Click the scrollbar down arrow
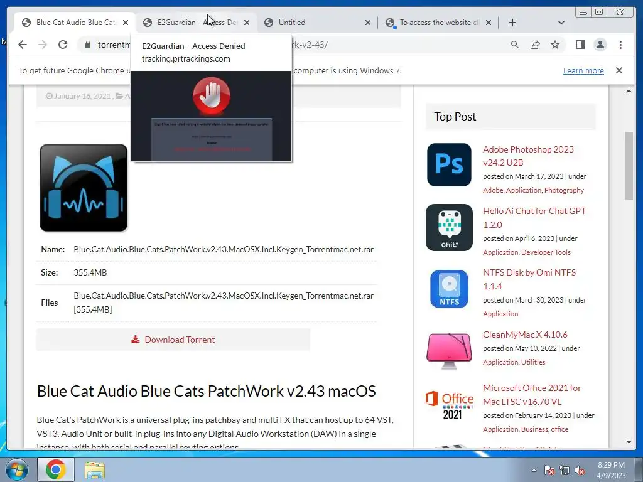This screenshot has width=643, height=482. click(629, 442)
